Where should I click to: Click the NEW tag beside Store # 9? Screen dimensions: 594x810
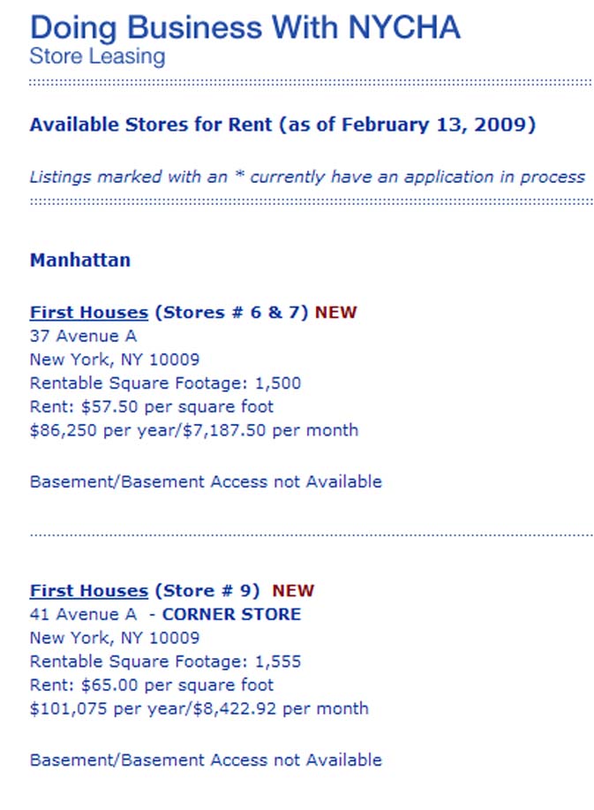pyautogui.click(x=293, y=591)
